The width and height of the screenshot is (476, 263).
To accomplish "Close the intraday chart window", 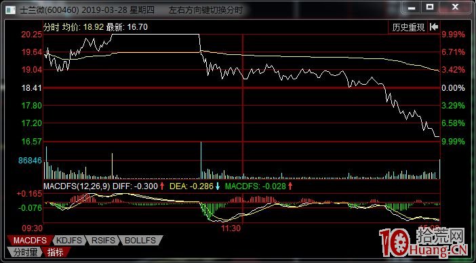I will [454, 7].
